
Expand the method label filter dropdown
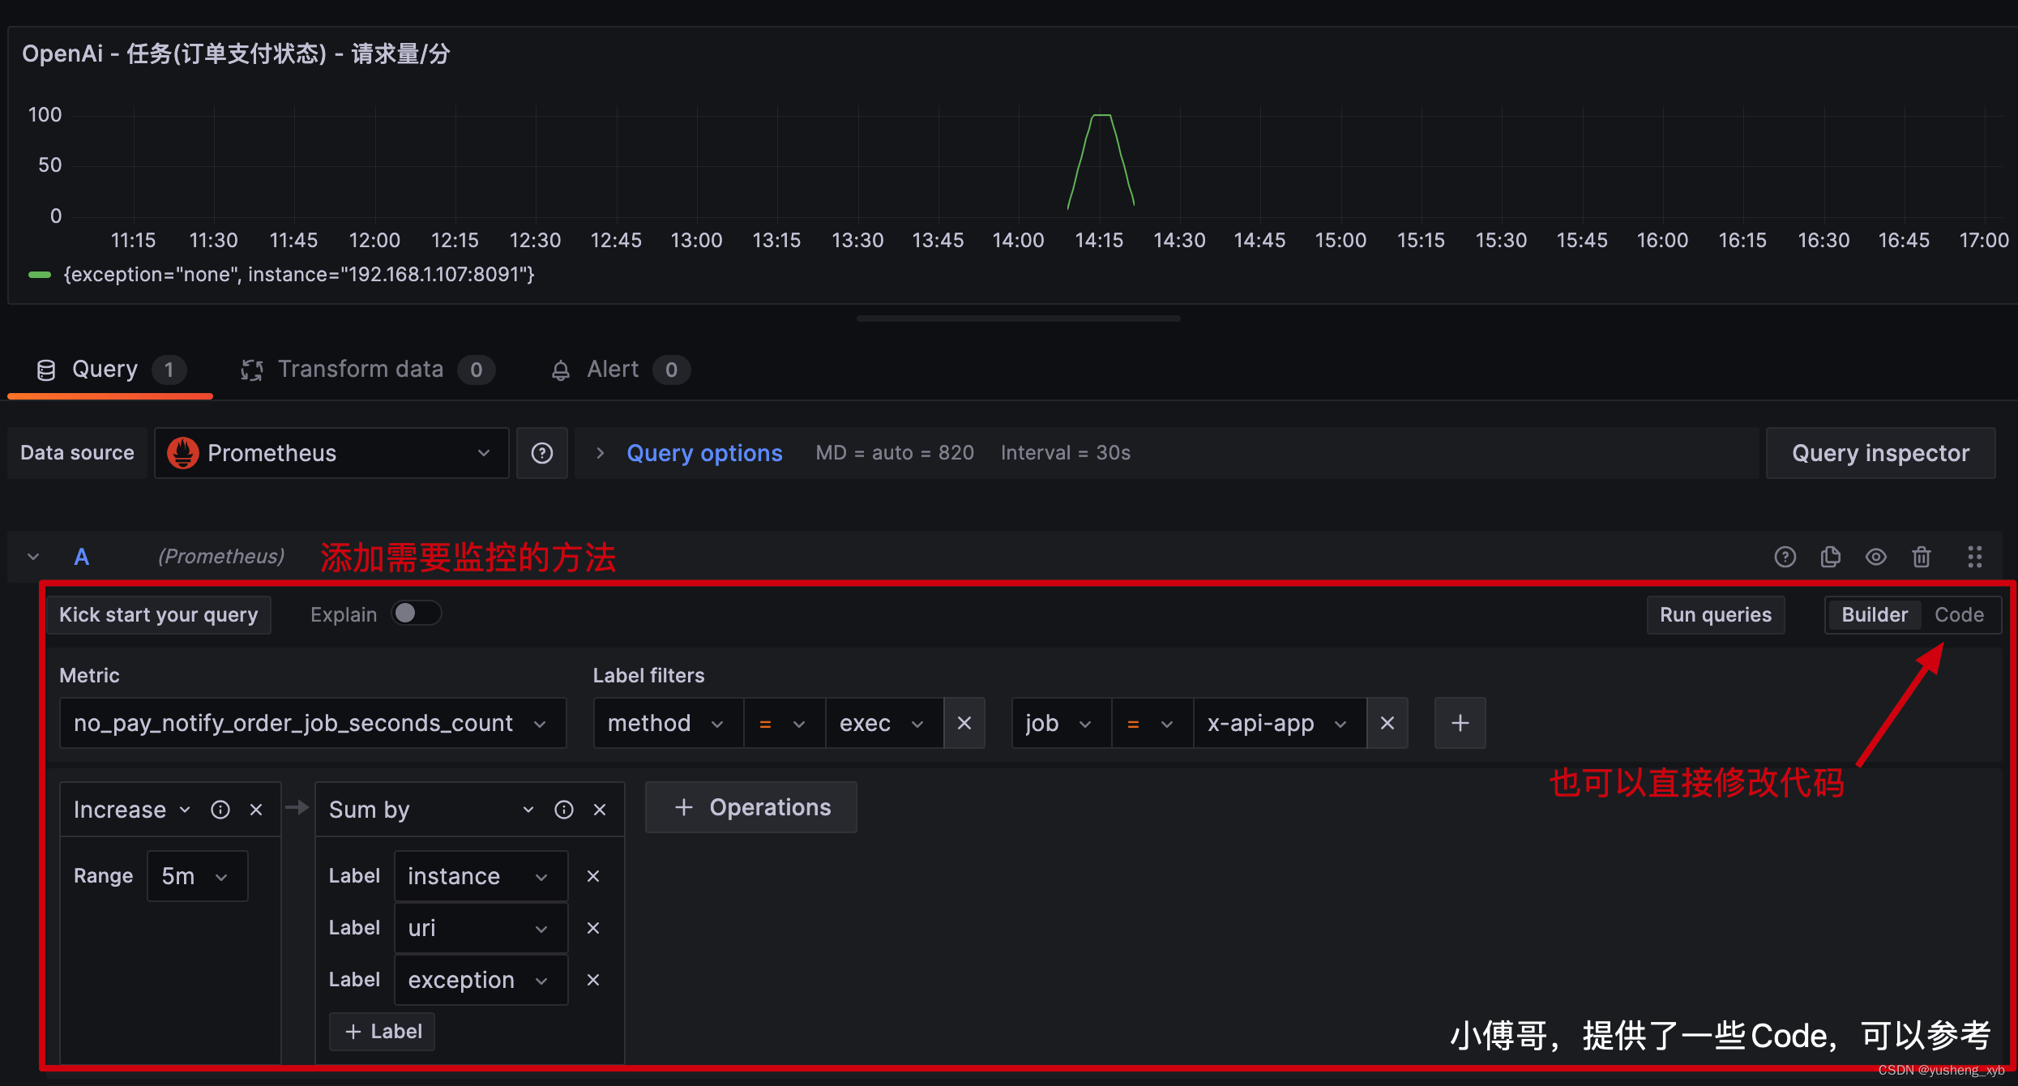pyautogui.click(x=663, y=724)
